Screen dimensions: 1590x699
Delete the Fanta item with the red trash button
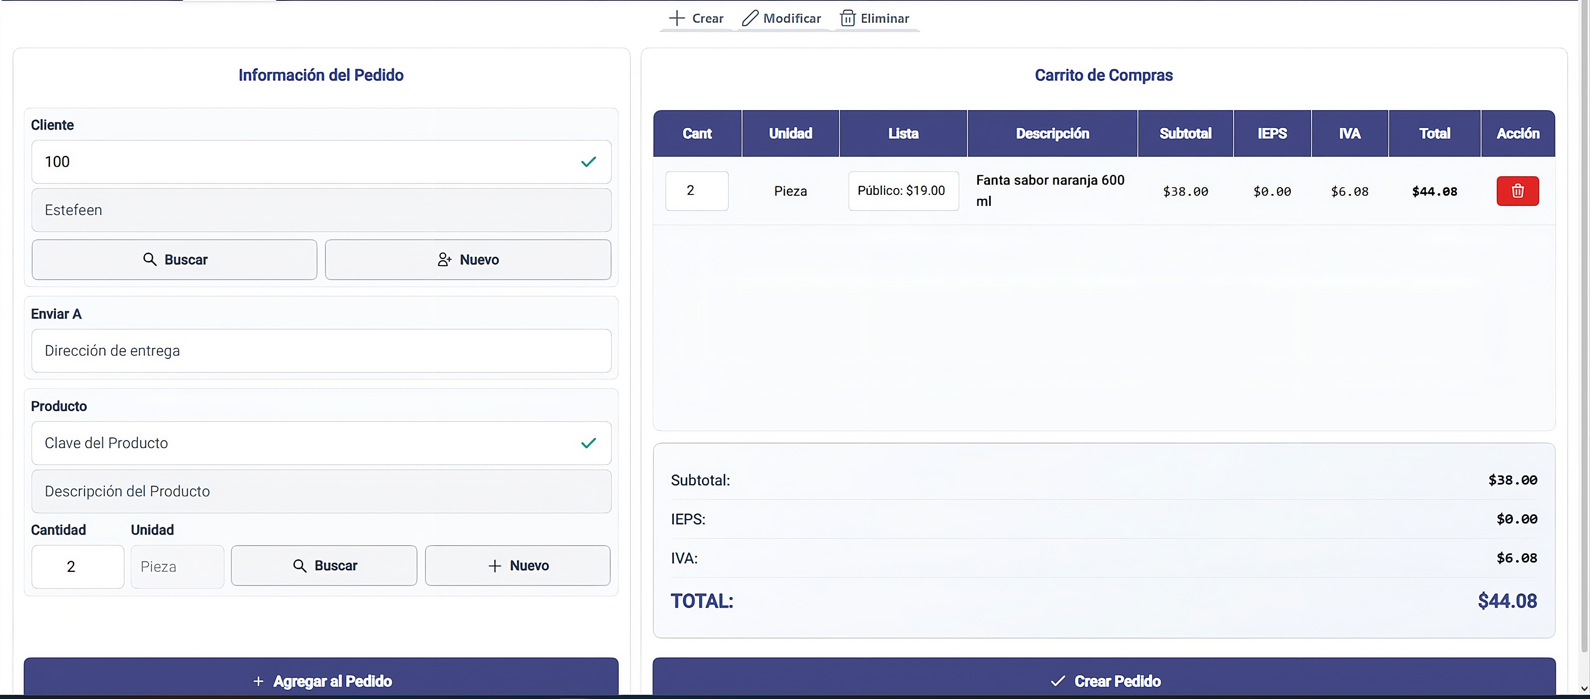click(1517, 191)
